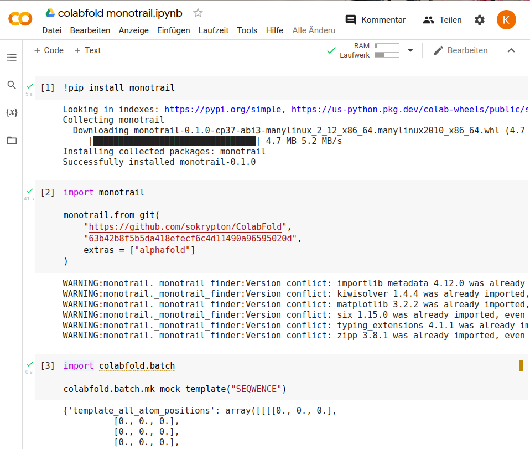Viewport: 530px width, 449px height.
Task: Click the Teilen share button
Action: click(442, 19)
